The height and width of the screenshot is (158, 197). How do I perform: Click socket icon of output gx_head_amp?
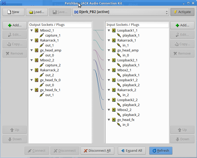[x=36, y=50]
